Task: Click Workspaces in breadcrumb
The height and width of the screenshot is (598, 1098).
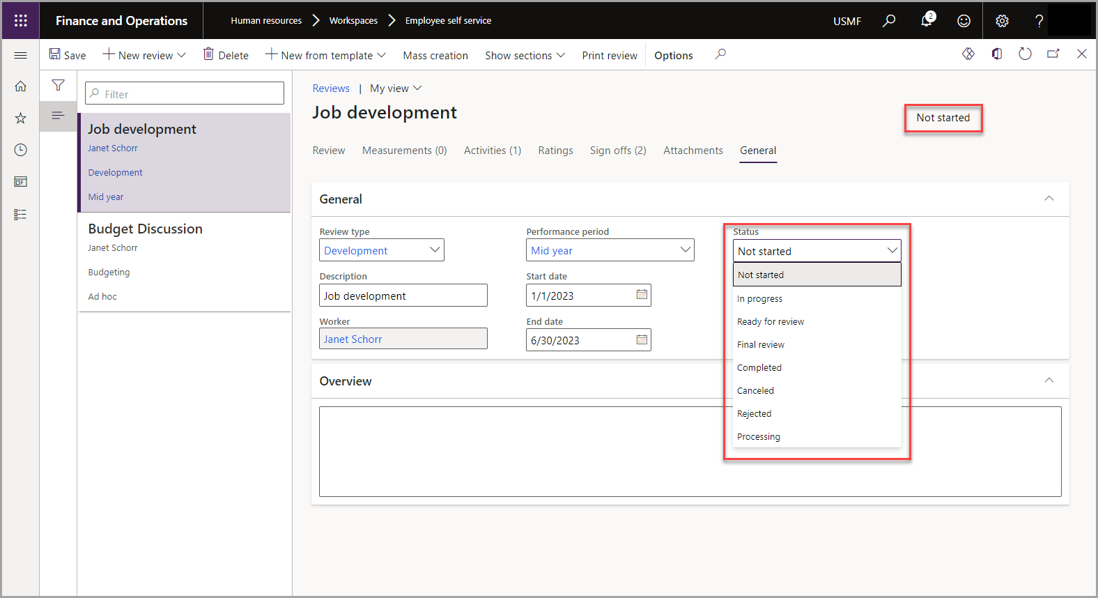Action: (353, 20)
